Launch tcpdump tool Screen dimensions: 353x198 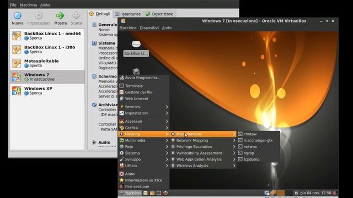[259, 159]
